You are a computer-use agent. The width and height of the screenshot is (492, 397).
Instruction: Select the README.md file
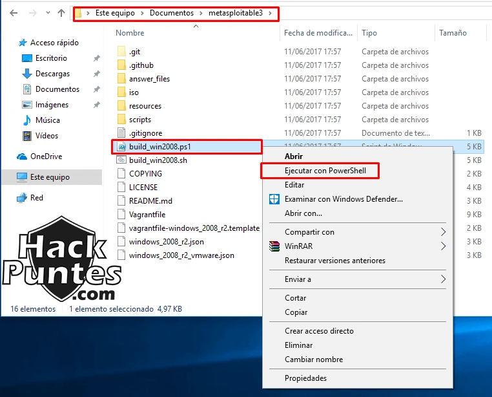point(150,201)
